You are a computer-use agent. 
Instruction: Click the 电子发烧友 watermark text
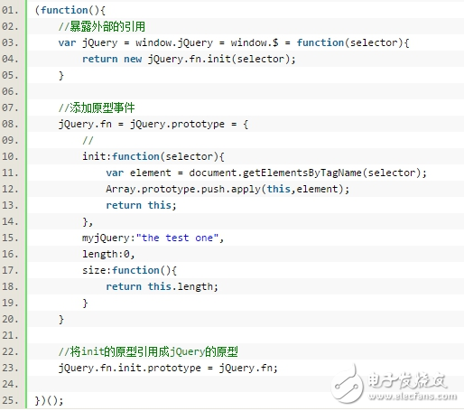tap(407, 380)
